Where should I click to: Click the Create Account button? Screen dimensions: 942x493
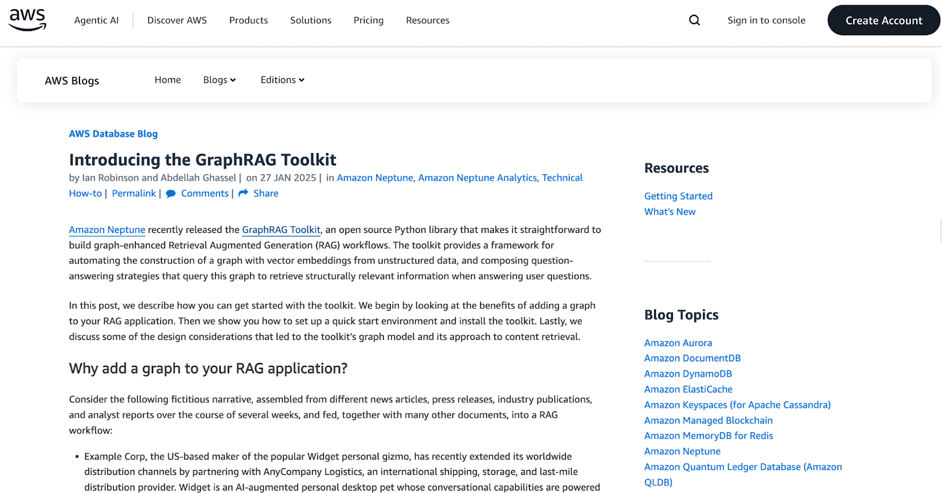883,20
